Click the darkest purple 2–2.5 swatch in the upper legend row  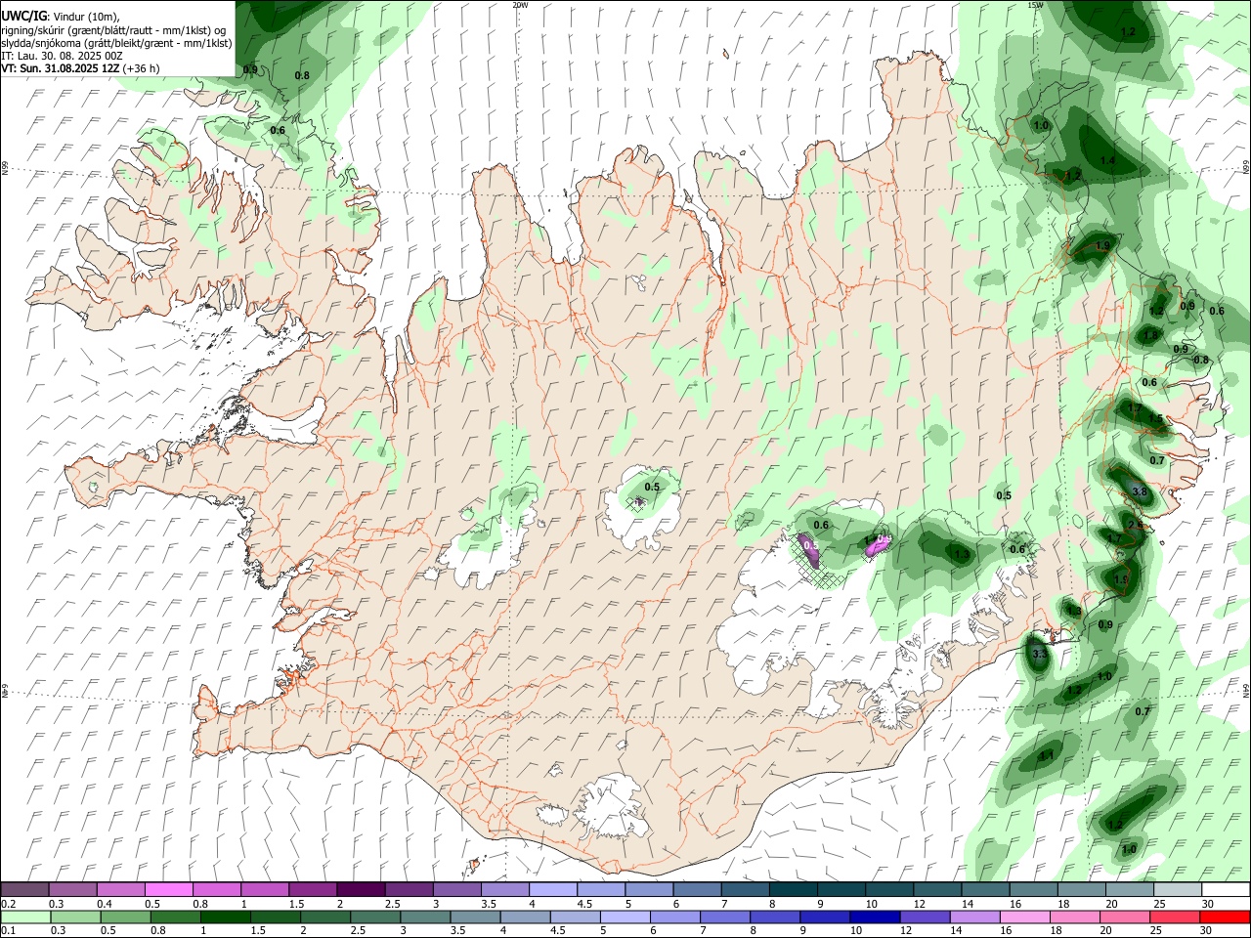pos(361,889)
